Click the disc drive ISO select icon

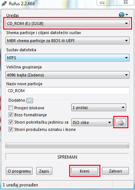[121, 122]
